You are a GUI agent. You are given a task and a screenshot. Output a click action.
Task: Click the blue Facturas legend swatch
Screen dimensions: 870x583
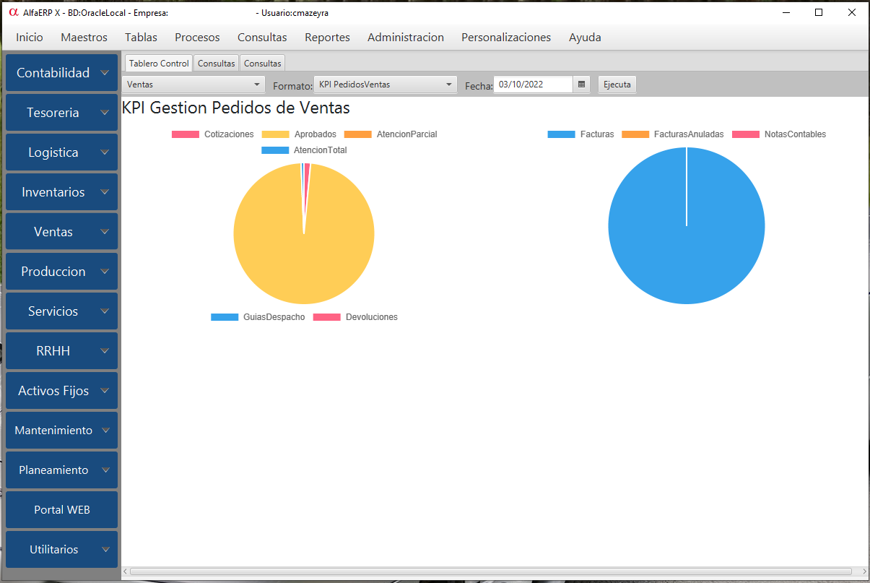pyautogui.click(x=560, y=134)
